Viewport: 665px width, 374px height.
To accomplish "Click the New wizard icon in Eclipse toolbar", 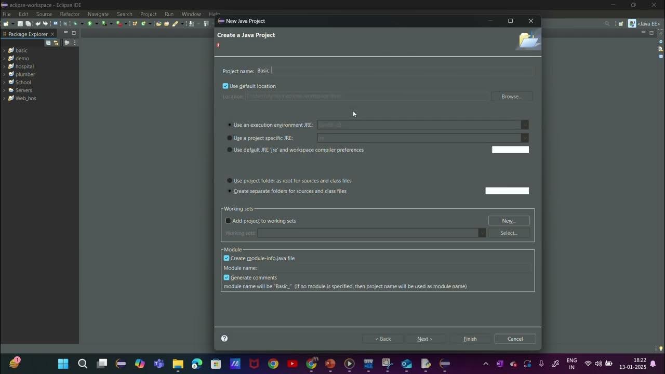I will (6, 23).
